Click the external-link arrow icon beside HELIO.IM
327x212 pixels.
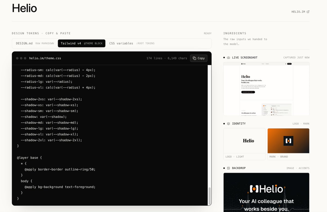pyautogui.click(x=308, y=12)
